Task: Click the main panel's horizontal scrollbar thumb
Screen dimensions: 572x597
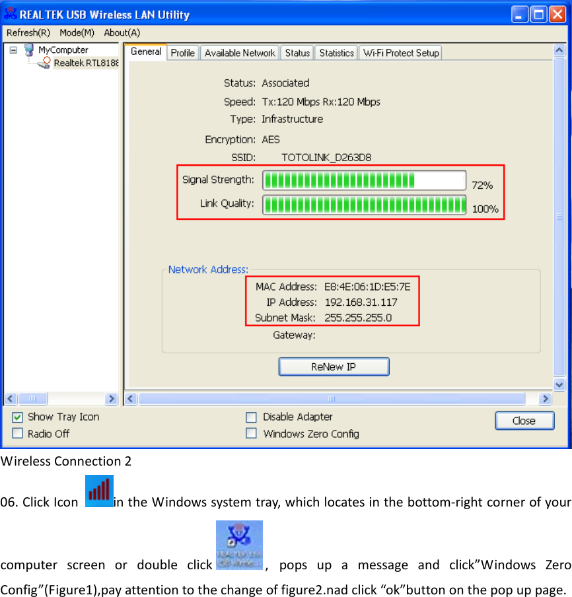Action: pyautogui.click(x=332, y=399)
